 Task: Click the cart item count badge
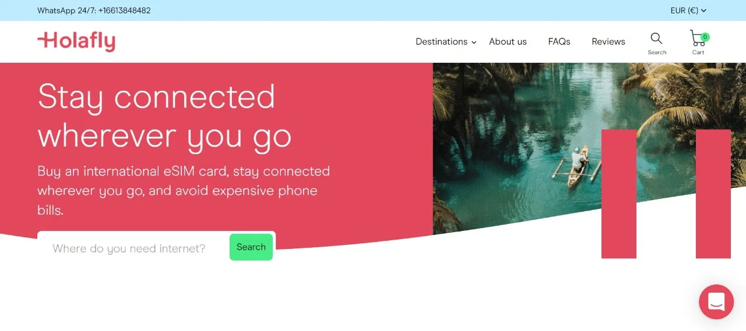point(705,37)
